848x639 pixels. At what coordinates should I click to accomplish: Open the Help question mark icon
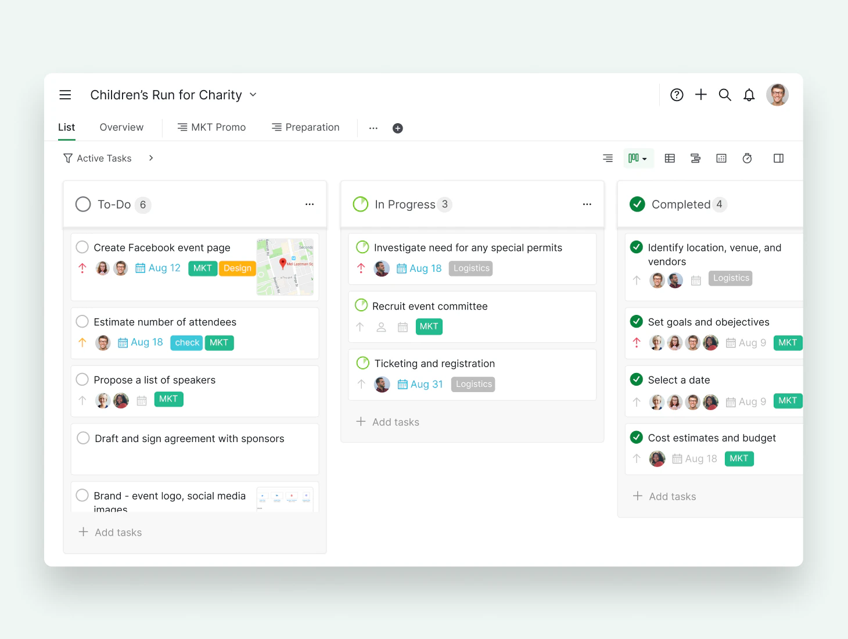pyautogui.click(x=677, y=94)
